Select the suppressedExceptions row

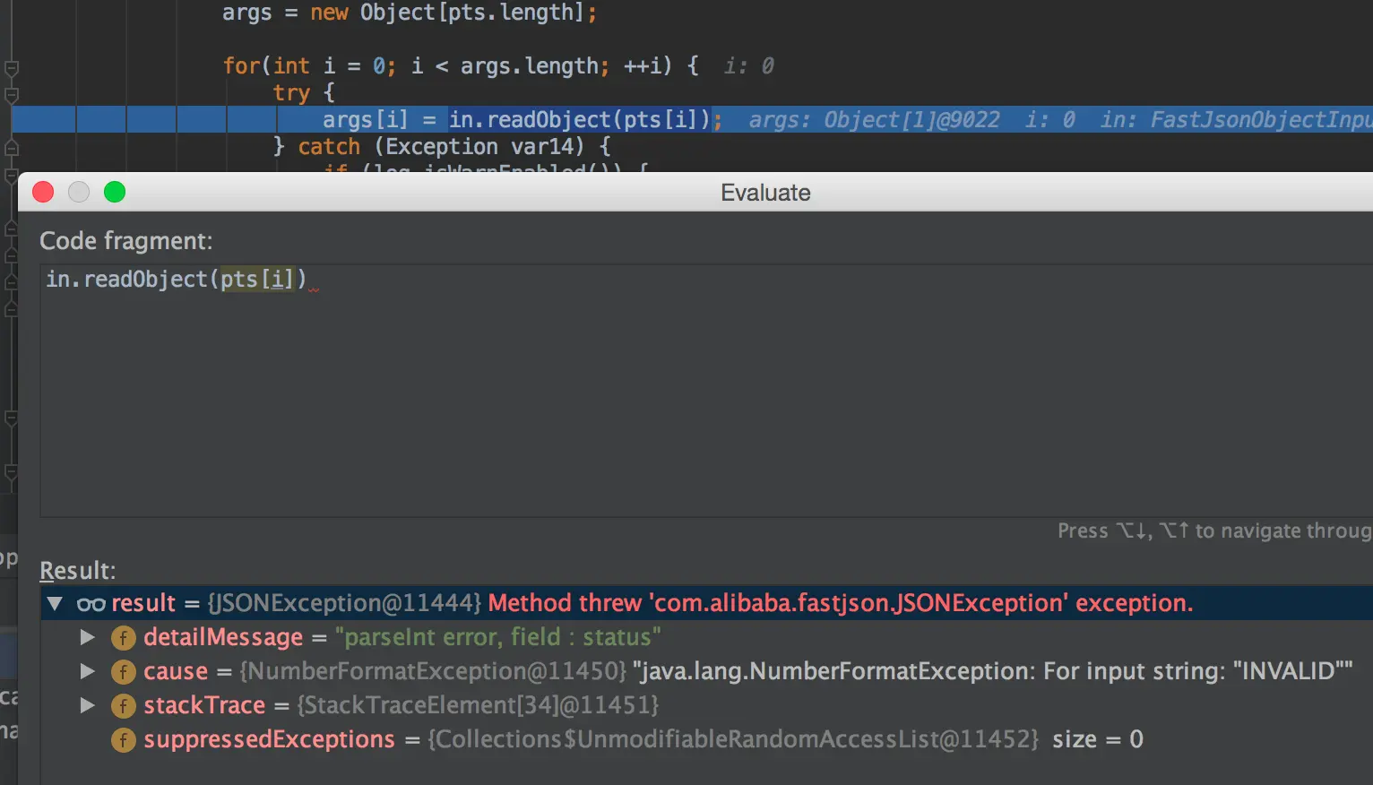(706, 739)
